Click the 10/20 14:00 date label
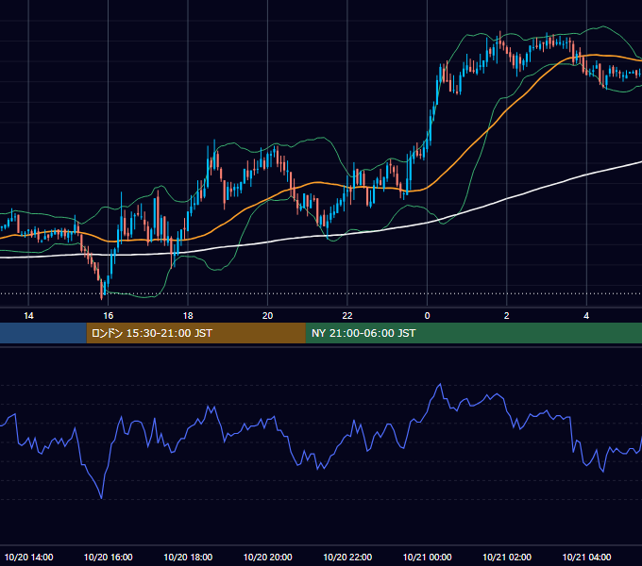Image resolution: width=642 pixels, height=566 pixels. click(28, 557)
